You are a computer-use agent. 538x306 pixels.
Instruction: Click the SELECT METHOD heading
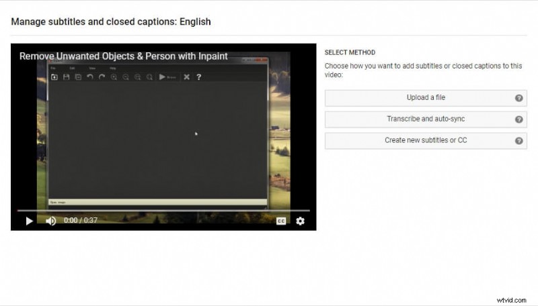tap(350, 52)
